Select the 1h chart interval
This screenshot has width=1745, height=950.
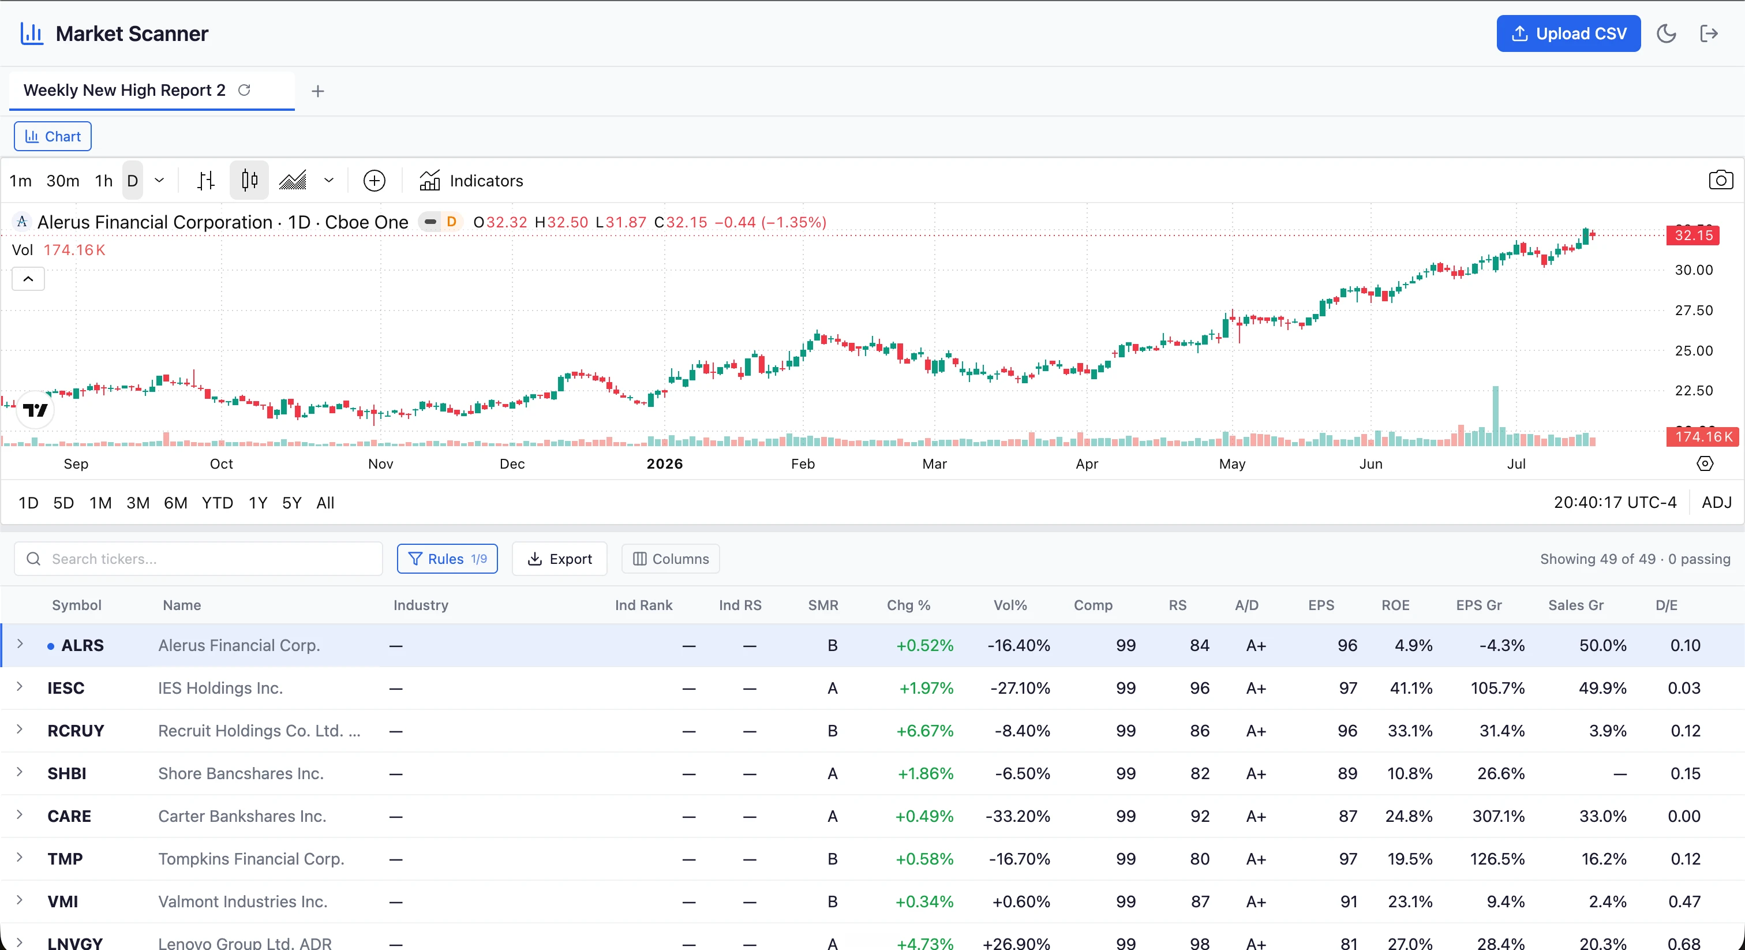[x=104, y=181]
